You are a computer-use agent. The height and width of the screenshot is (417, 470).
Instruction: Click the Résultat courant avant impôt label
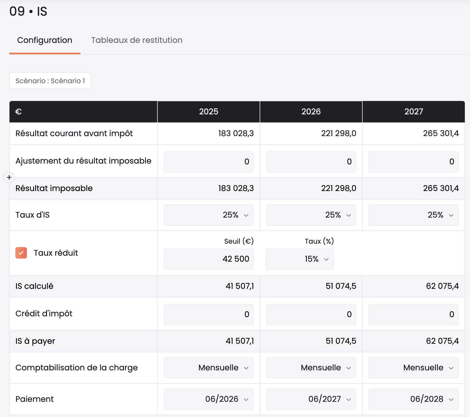(74, 134)
